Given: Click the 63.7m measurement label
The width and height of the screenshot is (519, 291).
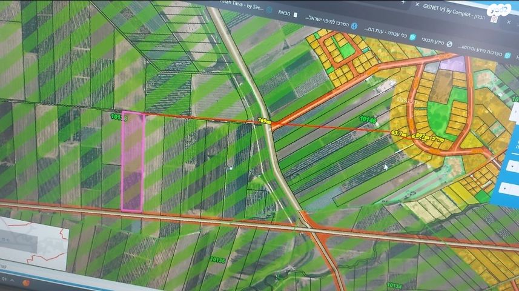Looking at the screenshot, I should (399, 133).
